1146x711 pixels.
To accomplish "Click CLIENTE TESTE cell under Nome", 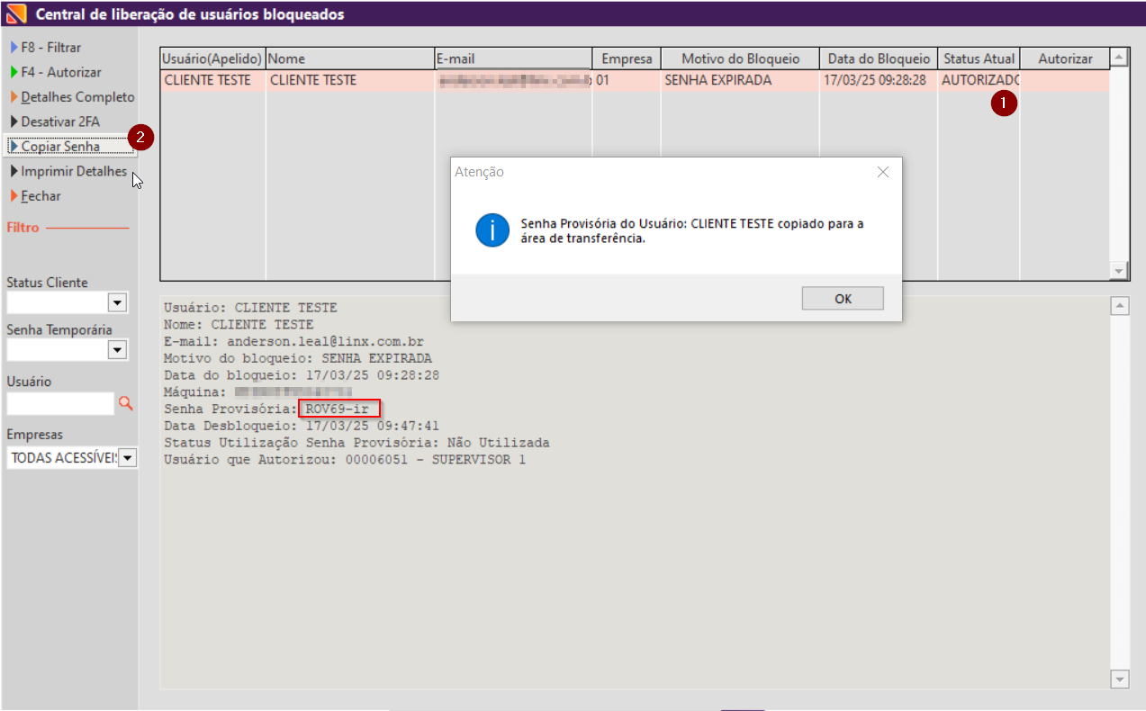I will [350, 80].
